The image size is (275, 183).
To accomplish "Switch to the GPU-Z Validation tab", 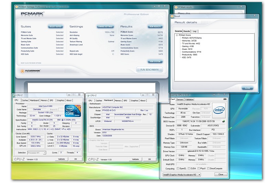I will [189, 100].
